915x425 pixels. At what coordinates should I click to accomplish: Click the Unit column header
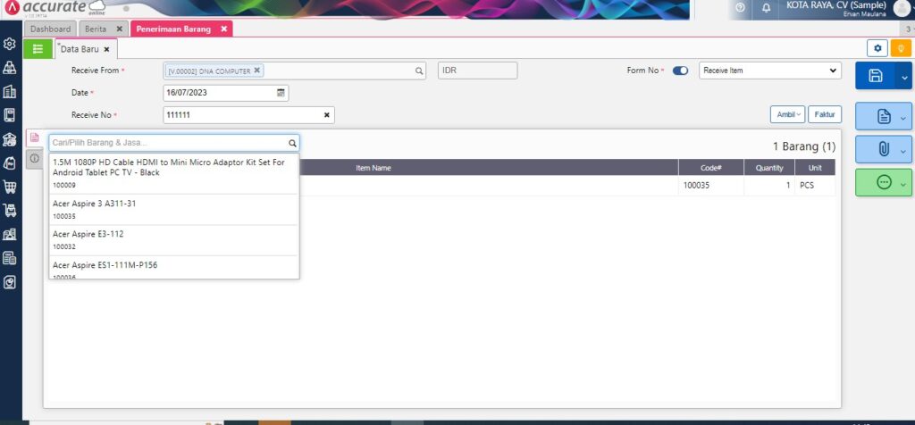pos(815,168)
